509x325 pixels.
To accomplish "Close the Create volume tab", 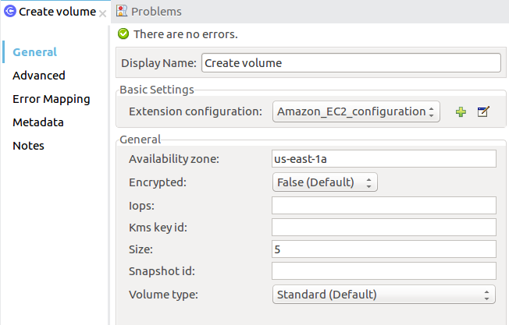I will (103, 13).
